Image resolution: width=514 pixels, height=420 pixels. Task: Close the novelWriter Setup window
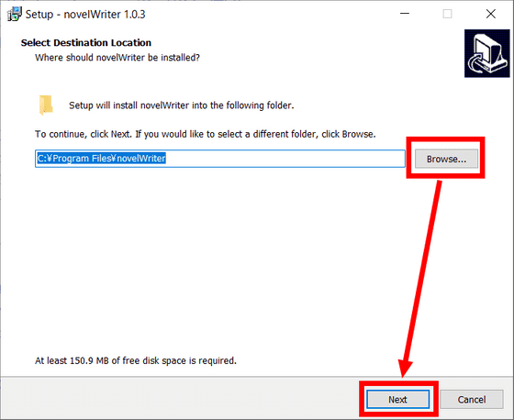491,14
